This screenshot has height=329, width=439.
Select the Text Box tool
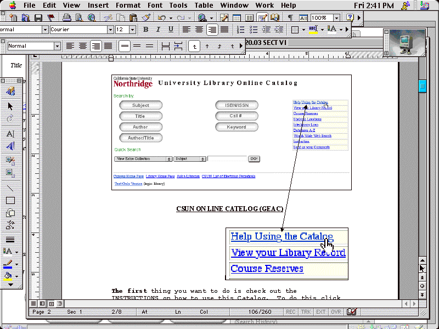(10, 134)
